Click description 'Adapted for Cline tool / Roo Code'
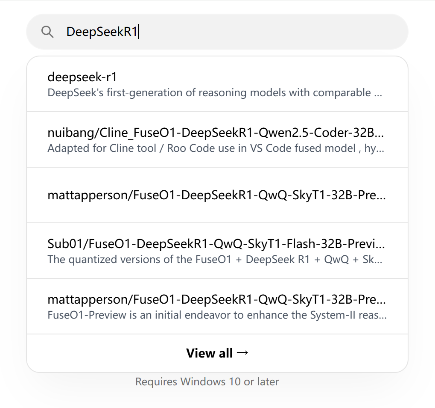This screenshot has height=408, width=435. (x=216, y=148)
